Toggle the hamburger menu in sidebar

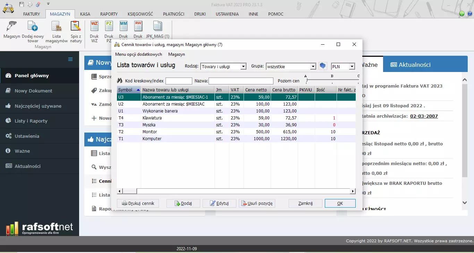point(70,59)
